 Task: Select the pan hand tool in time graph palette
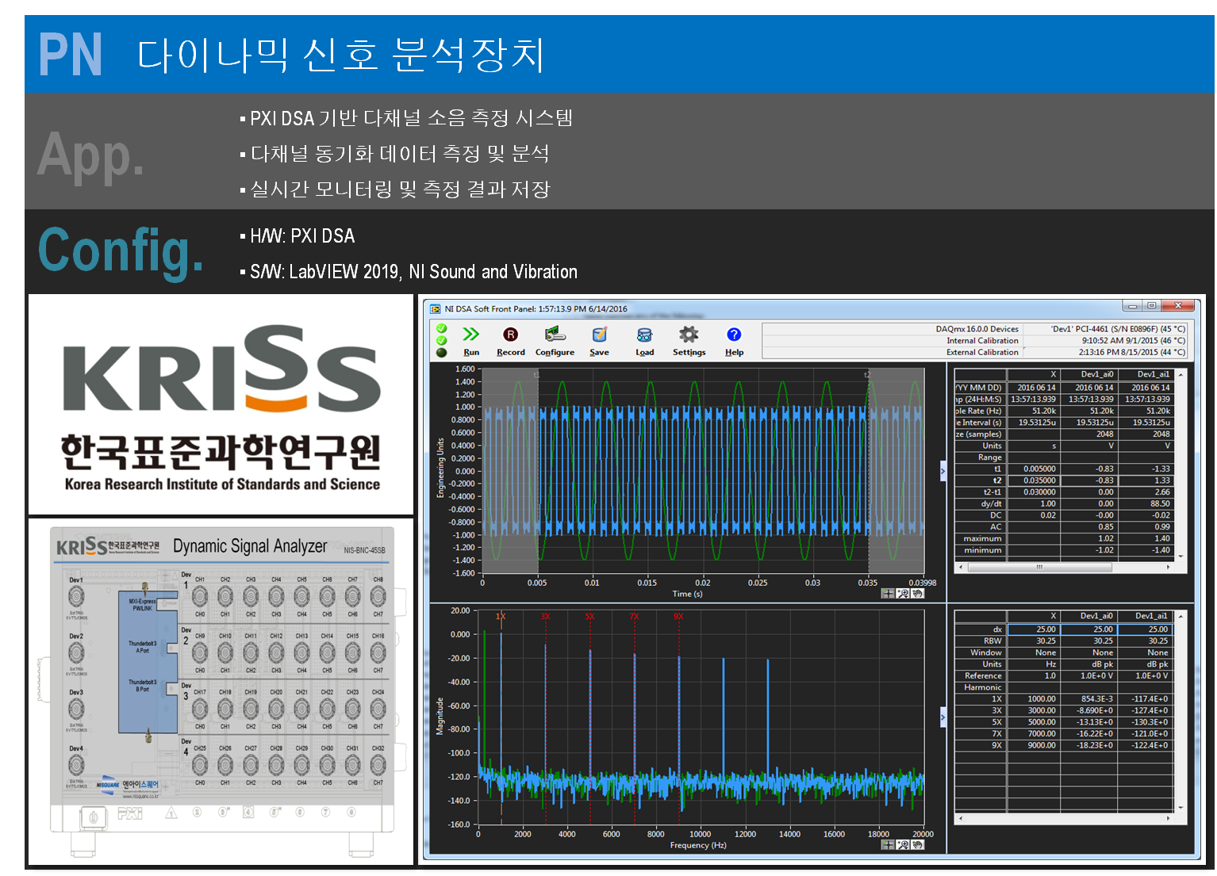[x=918, y=593]
